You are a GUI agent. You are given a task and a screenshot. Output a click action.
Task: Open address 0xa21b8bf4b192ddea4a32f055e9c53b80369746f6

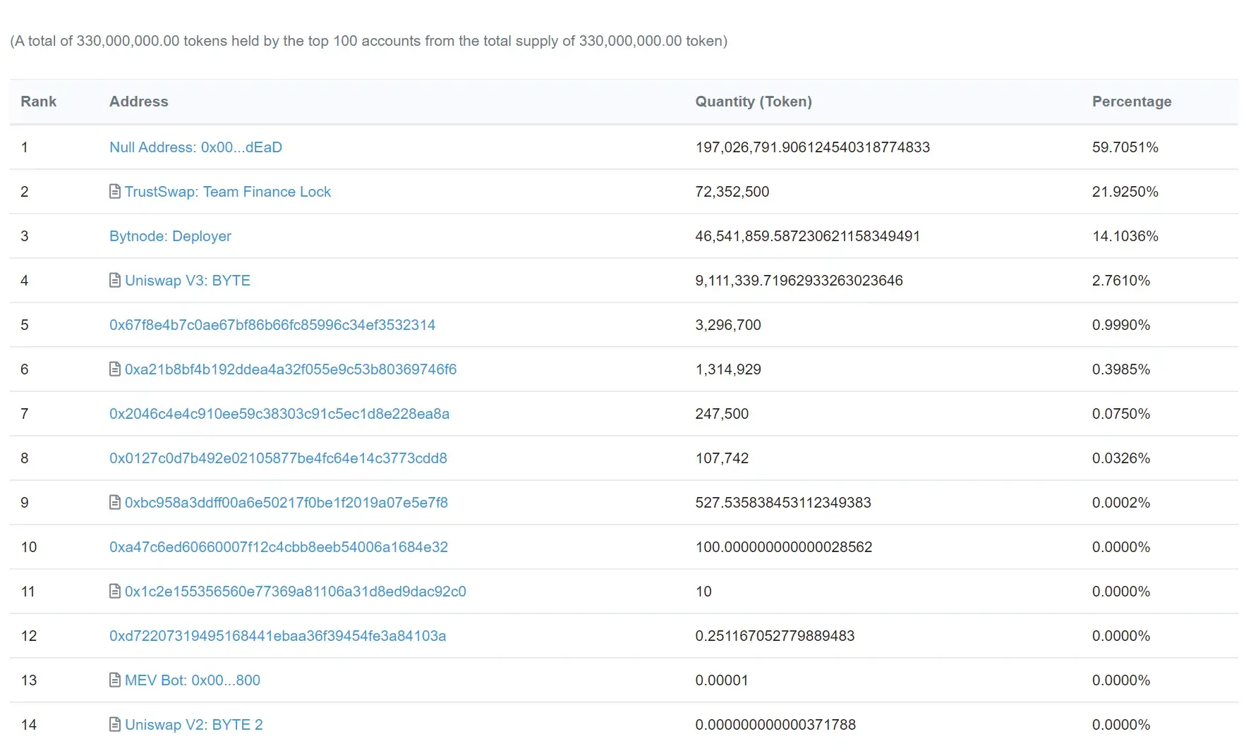pyautogui.click(x=291, y=369)
